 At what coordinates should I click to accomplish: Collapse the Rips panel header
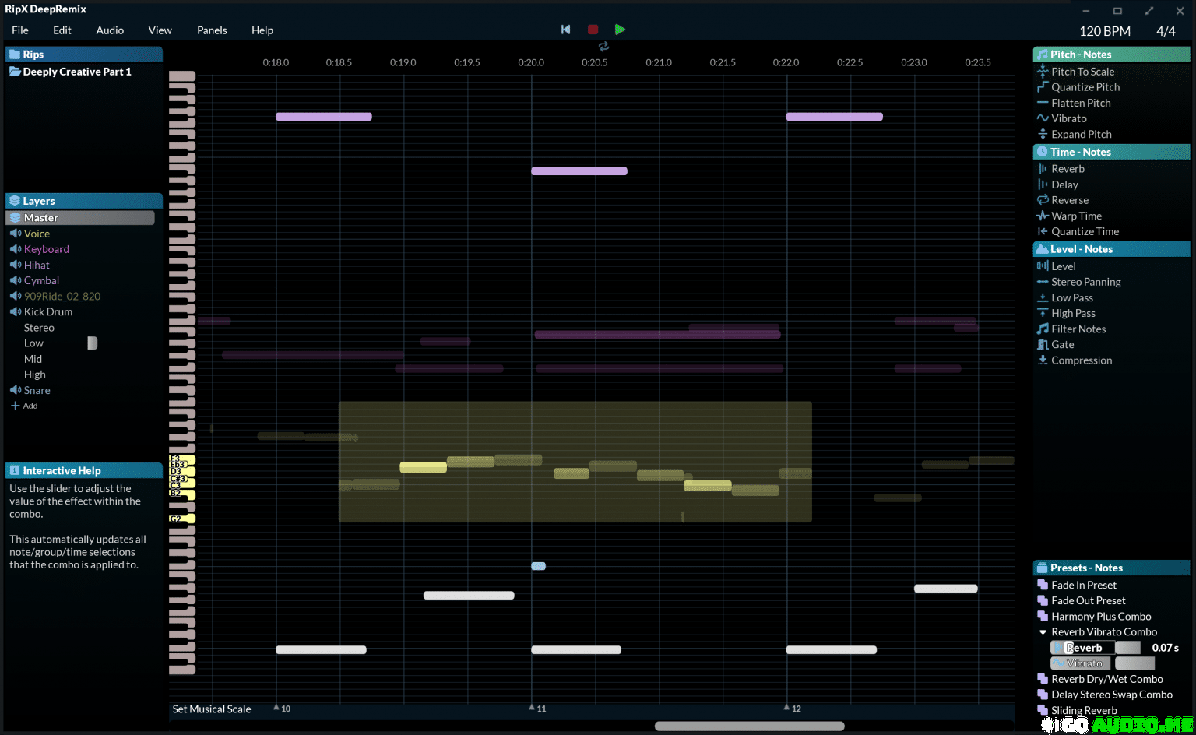click(84, 55)
